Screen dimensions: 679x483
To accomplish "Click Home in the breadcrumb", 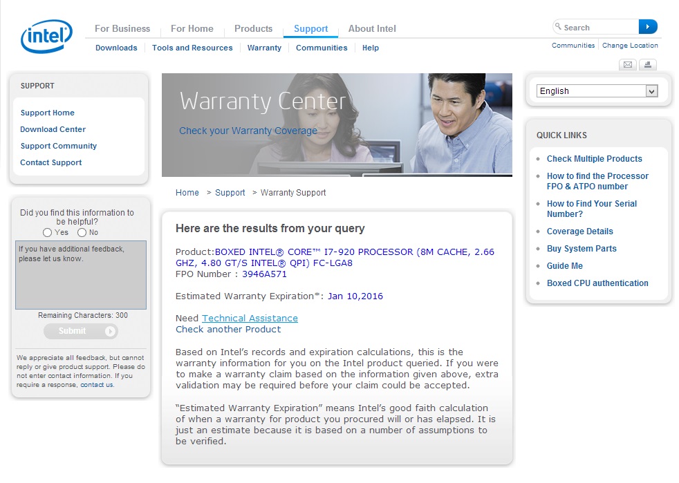I will click(187, 193).
